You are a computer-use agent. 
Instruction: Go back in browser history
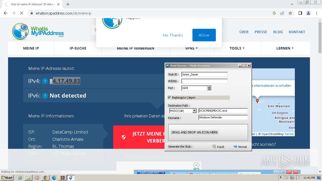pyautogui.click(x=6, y=13)
